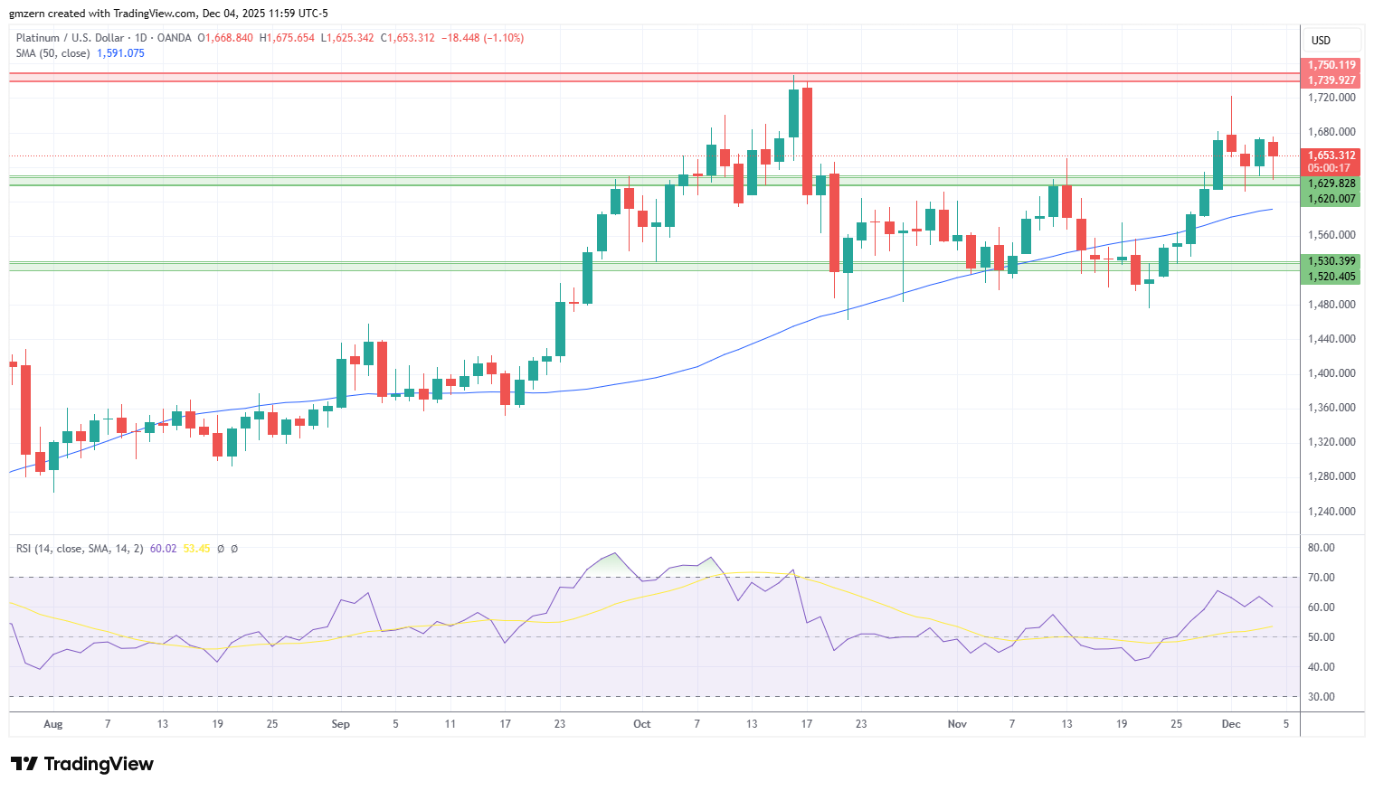Click the first ∅ symbol in RSI legend
This screenshot has height=791, width=1374.
pyautogui.click(x=221, y=549)
